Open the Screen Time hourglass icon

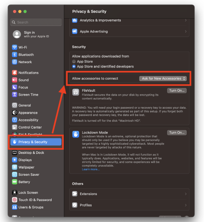point(15,95)
